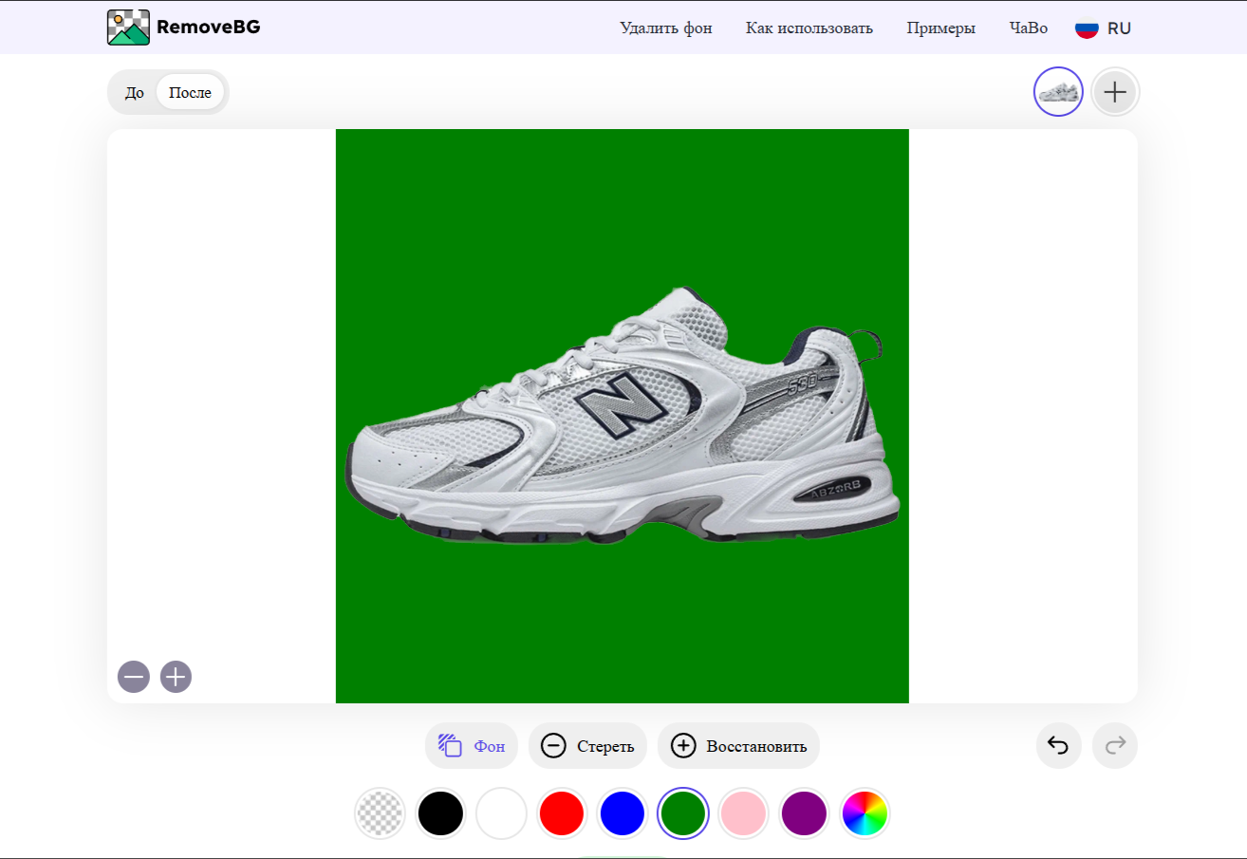
Task: Choose the purple background color
Action: tap(804, 813)
